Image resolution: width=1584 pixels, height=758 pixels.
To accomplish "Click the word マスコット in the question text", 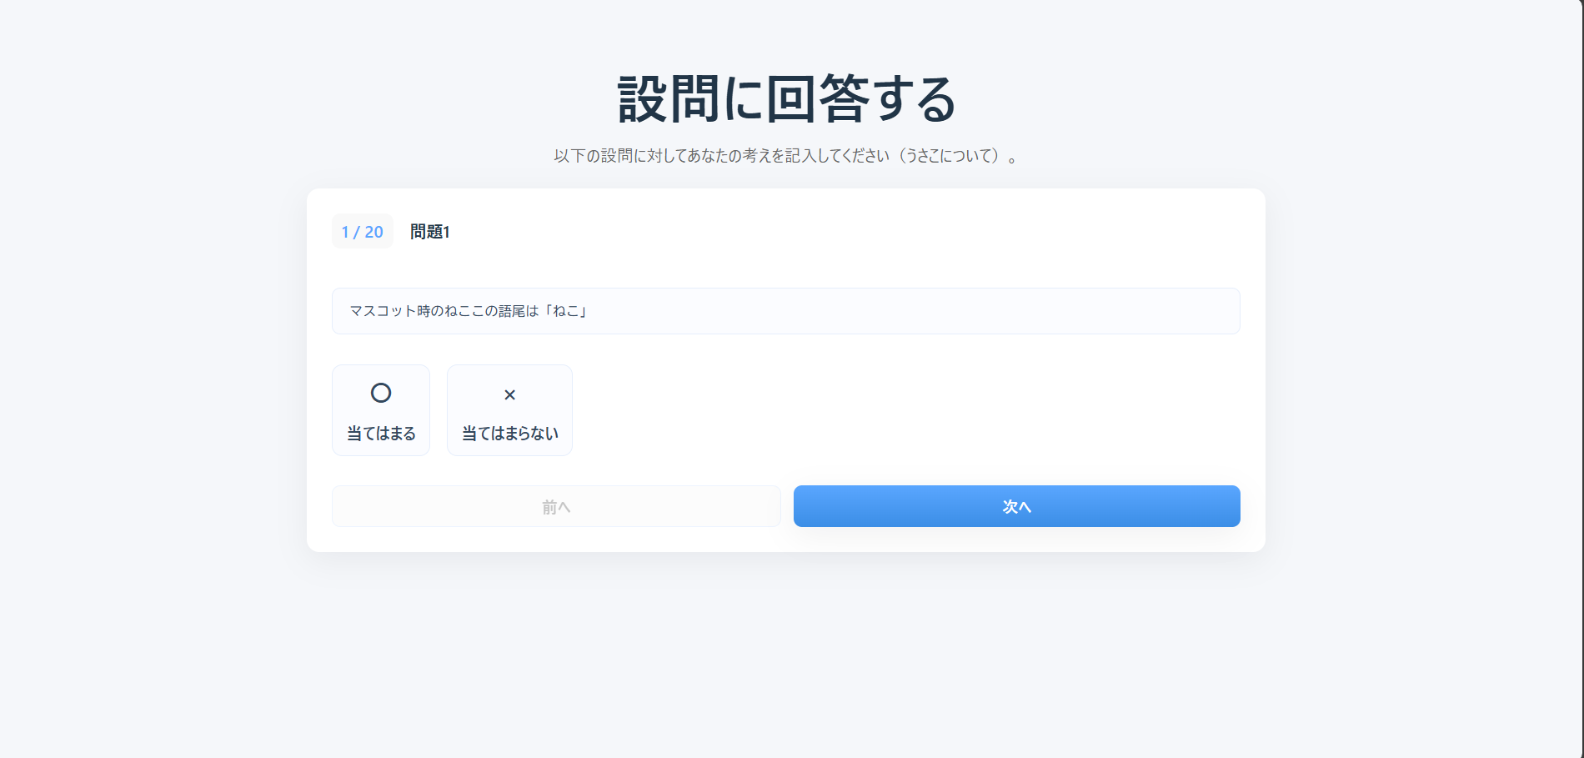I will [382, 311].
